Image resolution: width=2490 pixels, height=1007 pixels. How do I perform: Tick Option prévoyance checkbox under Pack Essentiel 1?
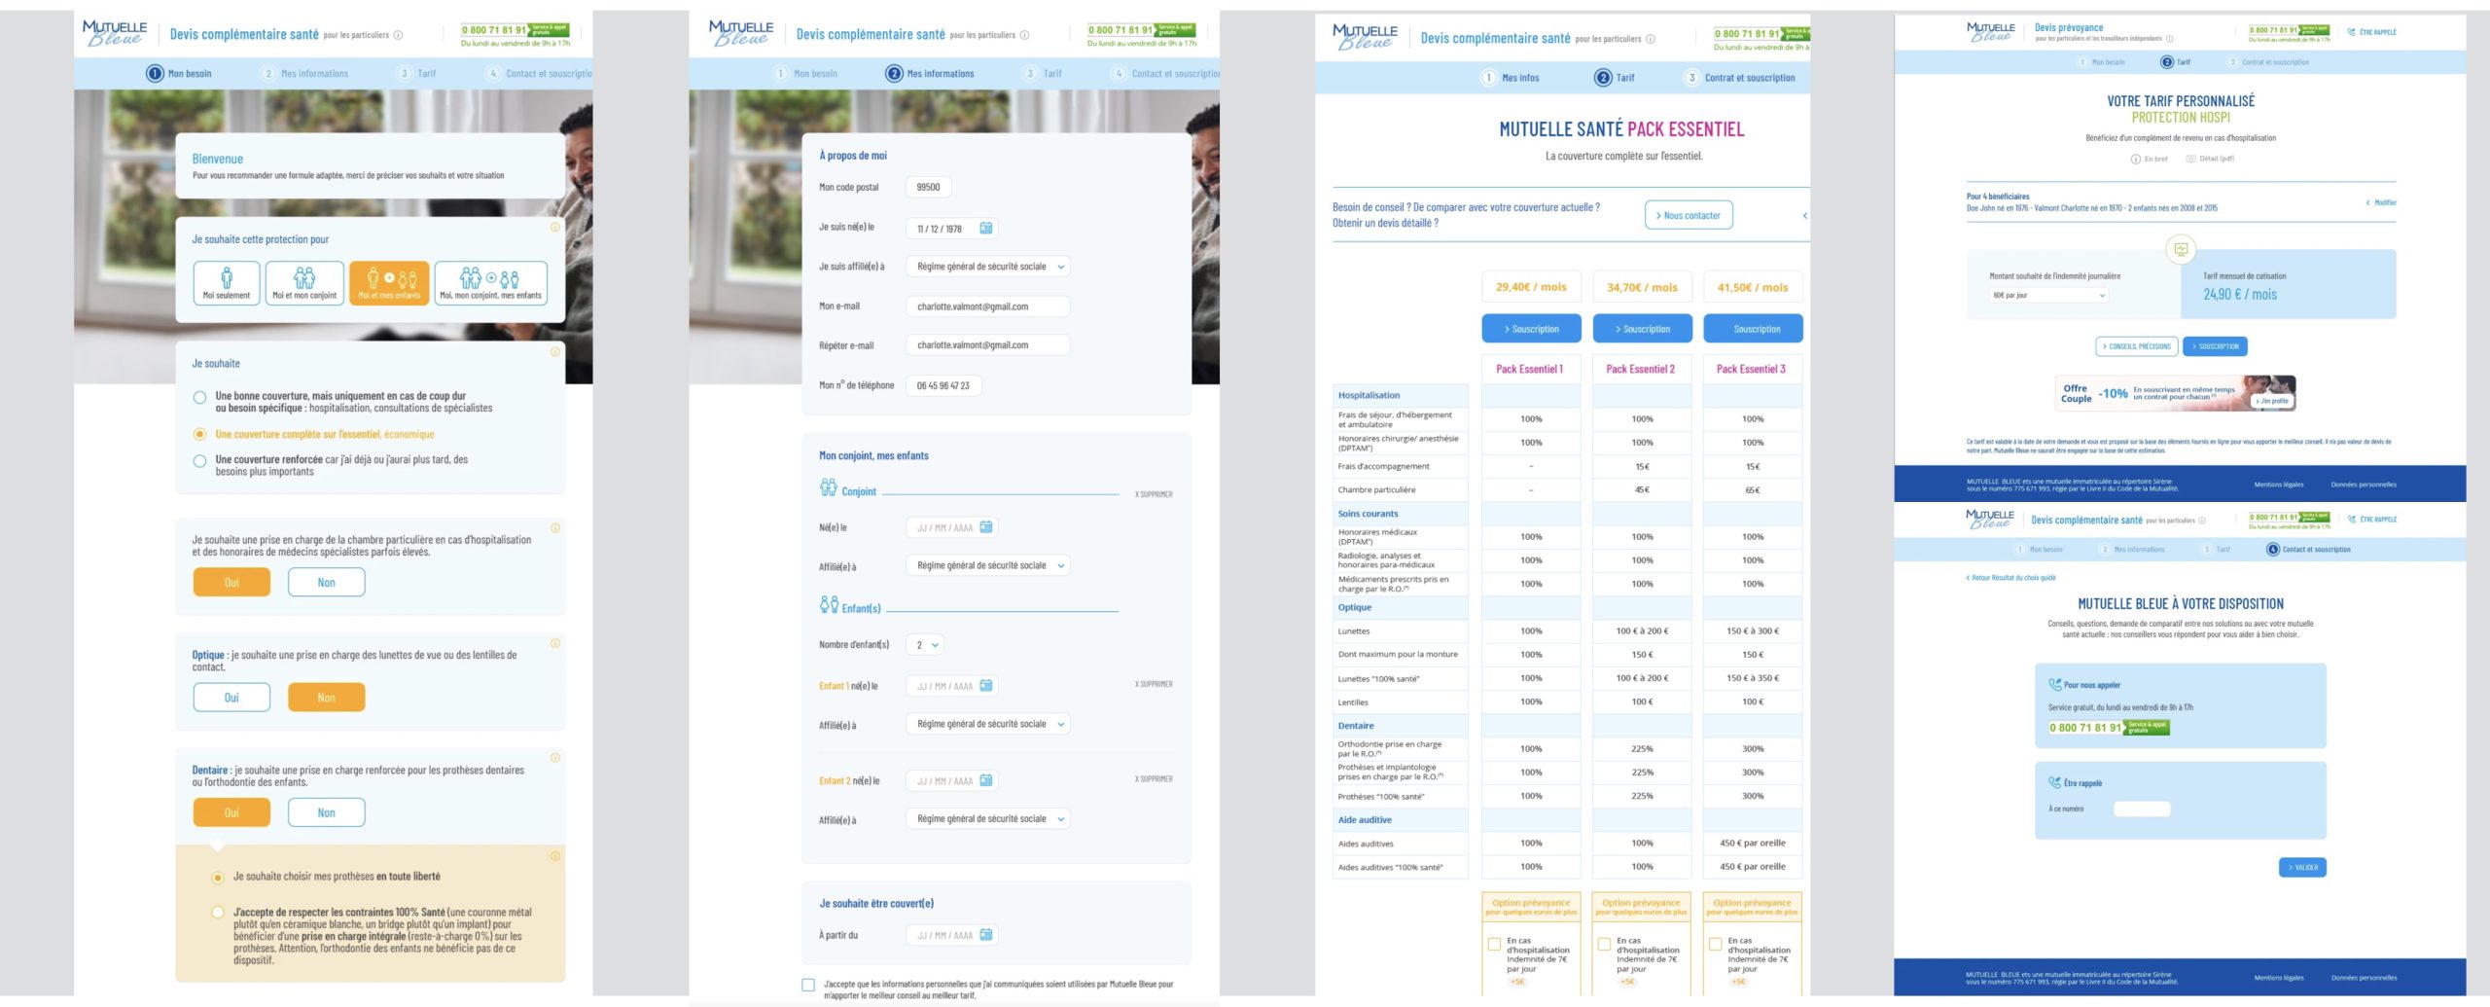pyautogui.click(x=1494, y=944)
